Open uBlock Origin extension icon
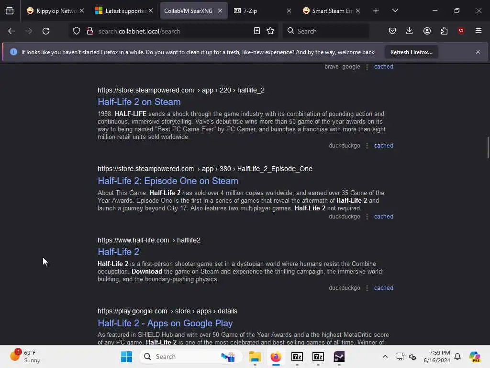 (461, 31)
